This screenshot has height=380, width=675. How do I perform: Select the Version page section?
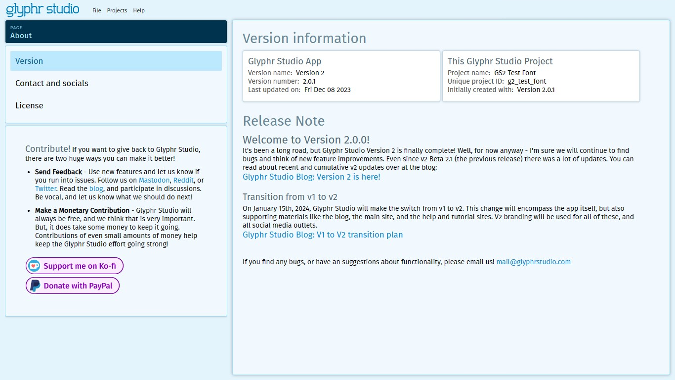(x=116, y=61)
